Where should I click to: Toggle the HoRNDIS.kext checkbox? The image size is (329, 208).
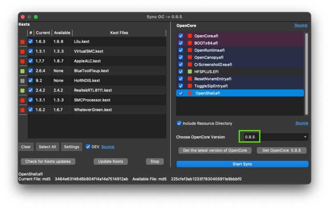[x=30, y=80]
